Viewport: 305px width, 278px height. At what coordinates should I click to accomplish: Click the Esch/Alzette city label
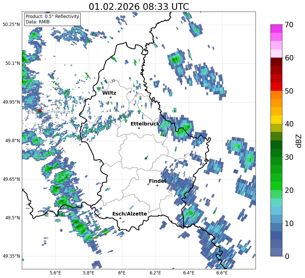(x=130, y=214)
